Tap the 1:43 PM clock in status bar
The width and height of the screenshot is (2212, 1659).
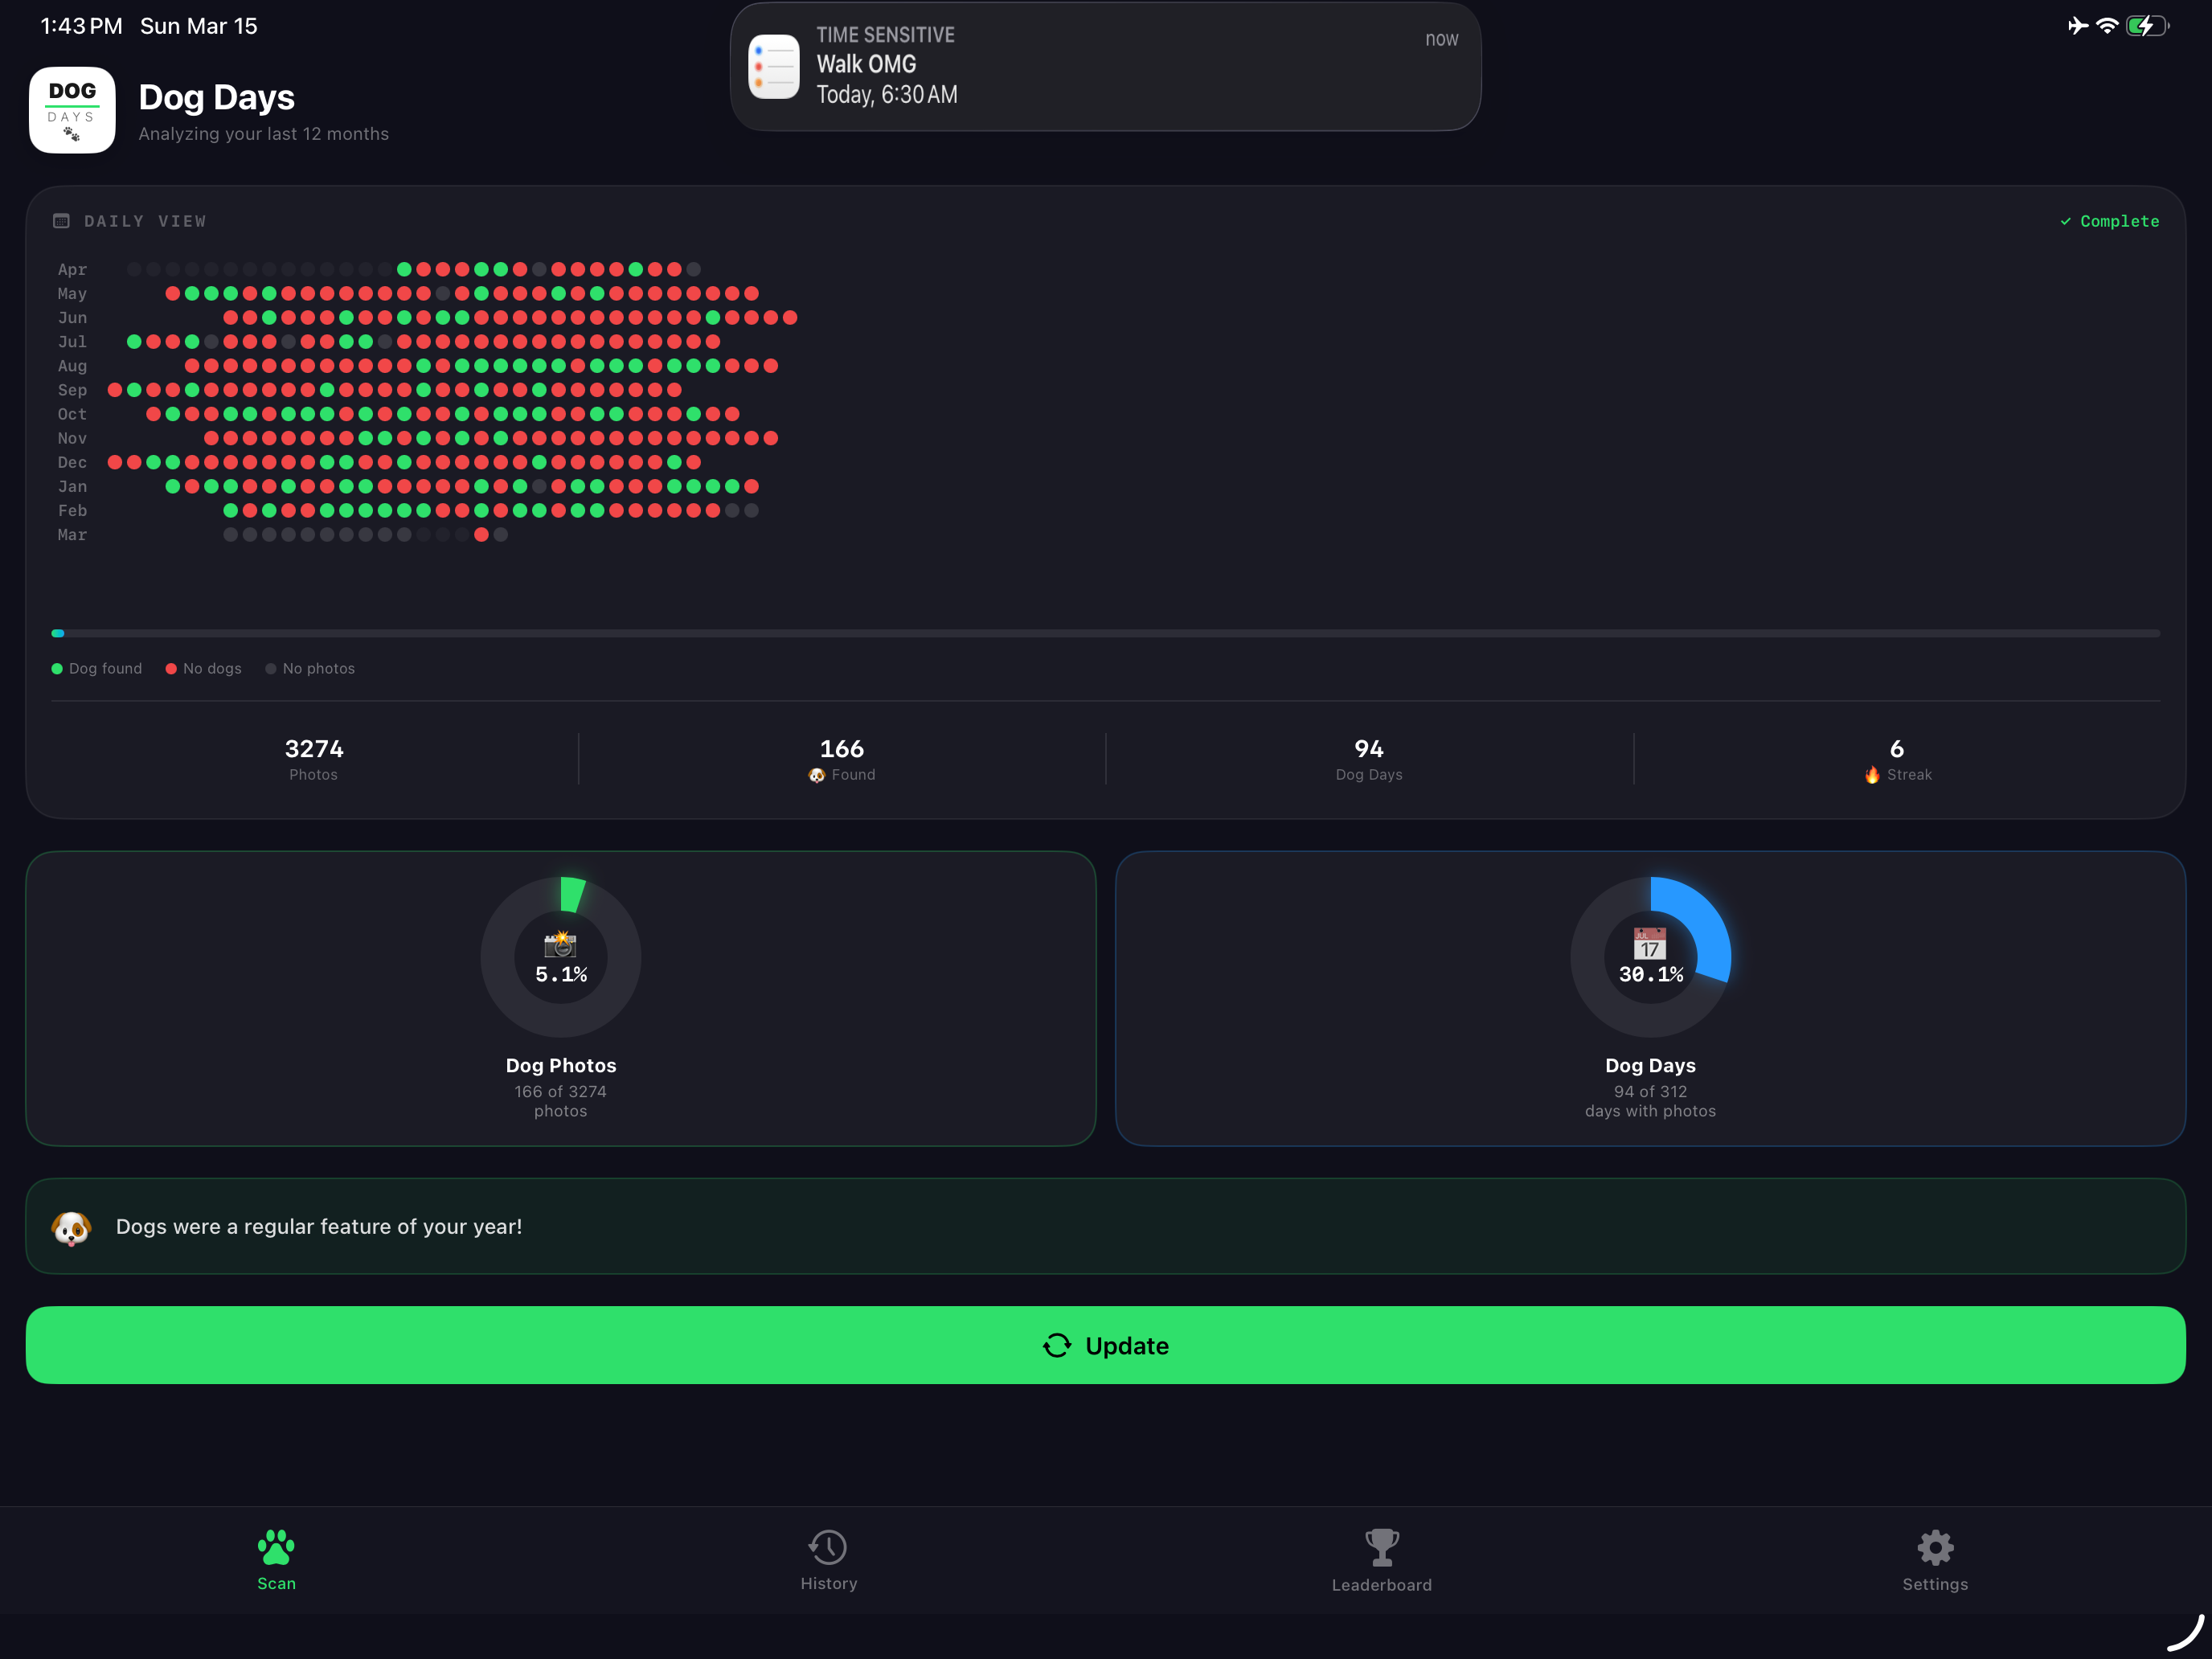tap(81, 26)
